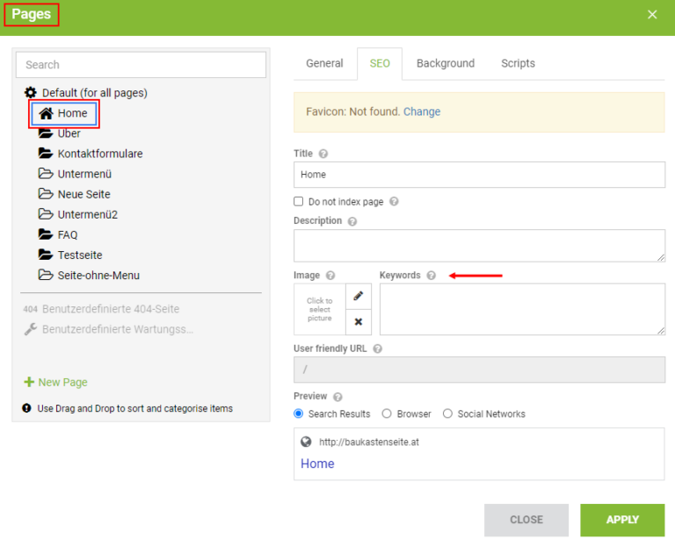
Task: Click the APPLY button
Action: point(622,520)
